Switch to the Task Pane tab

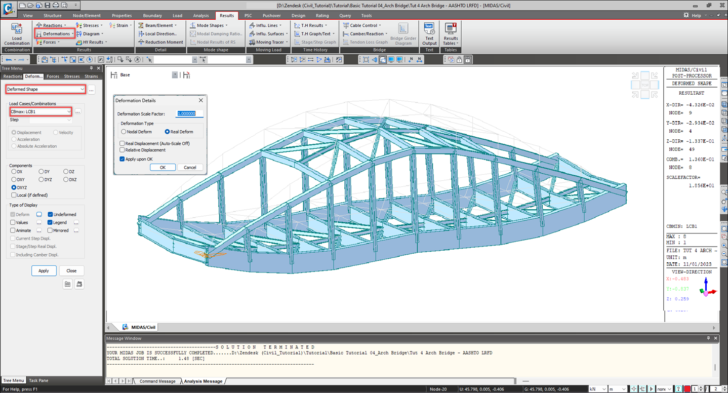tap(39, 380)
